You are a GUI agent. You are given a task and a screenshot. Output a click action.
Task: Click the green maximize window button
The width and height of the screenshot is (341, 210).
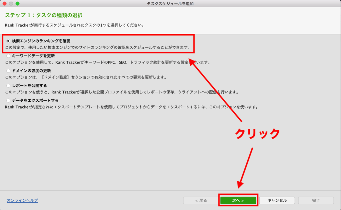[x=18, y=3]
